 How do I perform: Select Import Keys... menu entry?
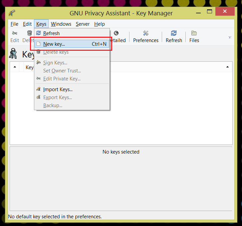tap(58, 89)
